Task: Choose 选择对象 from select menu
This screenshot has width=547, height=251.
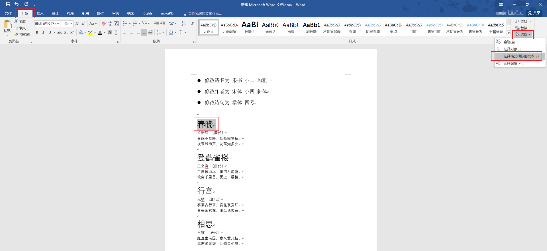Action: [x=520, y=49]
